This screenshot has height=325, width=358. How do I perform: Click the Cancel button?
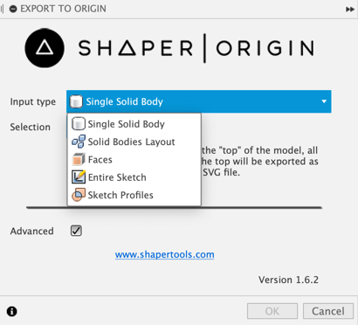coord(328,311)
